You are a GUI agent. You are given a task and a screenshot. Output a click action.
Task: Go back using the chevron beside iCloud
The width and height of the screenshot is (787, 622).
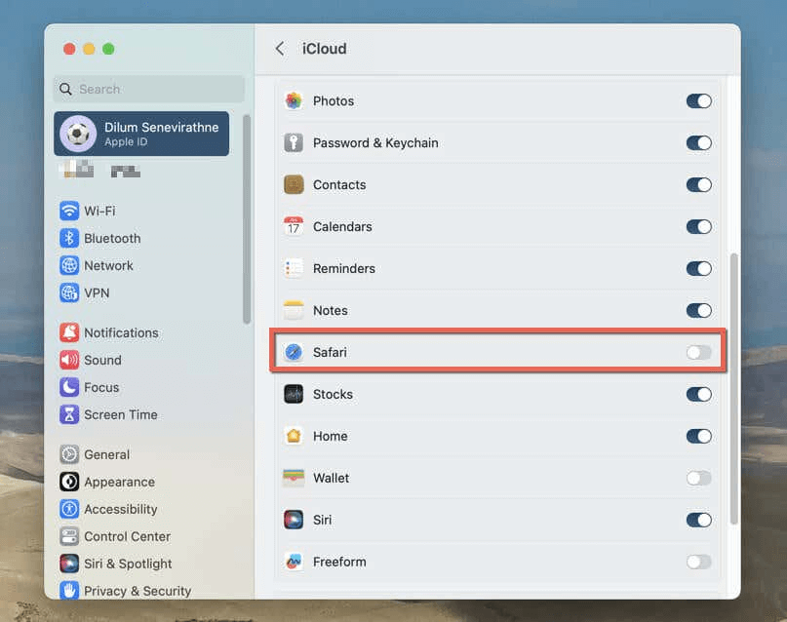280,49
